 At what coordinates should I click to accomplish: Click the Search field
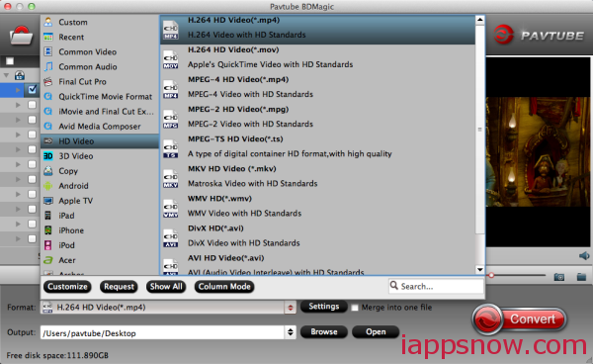point(436,286)
